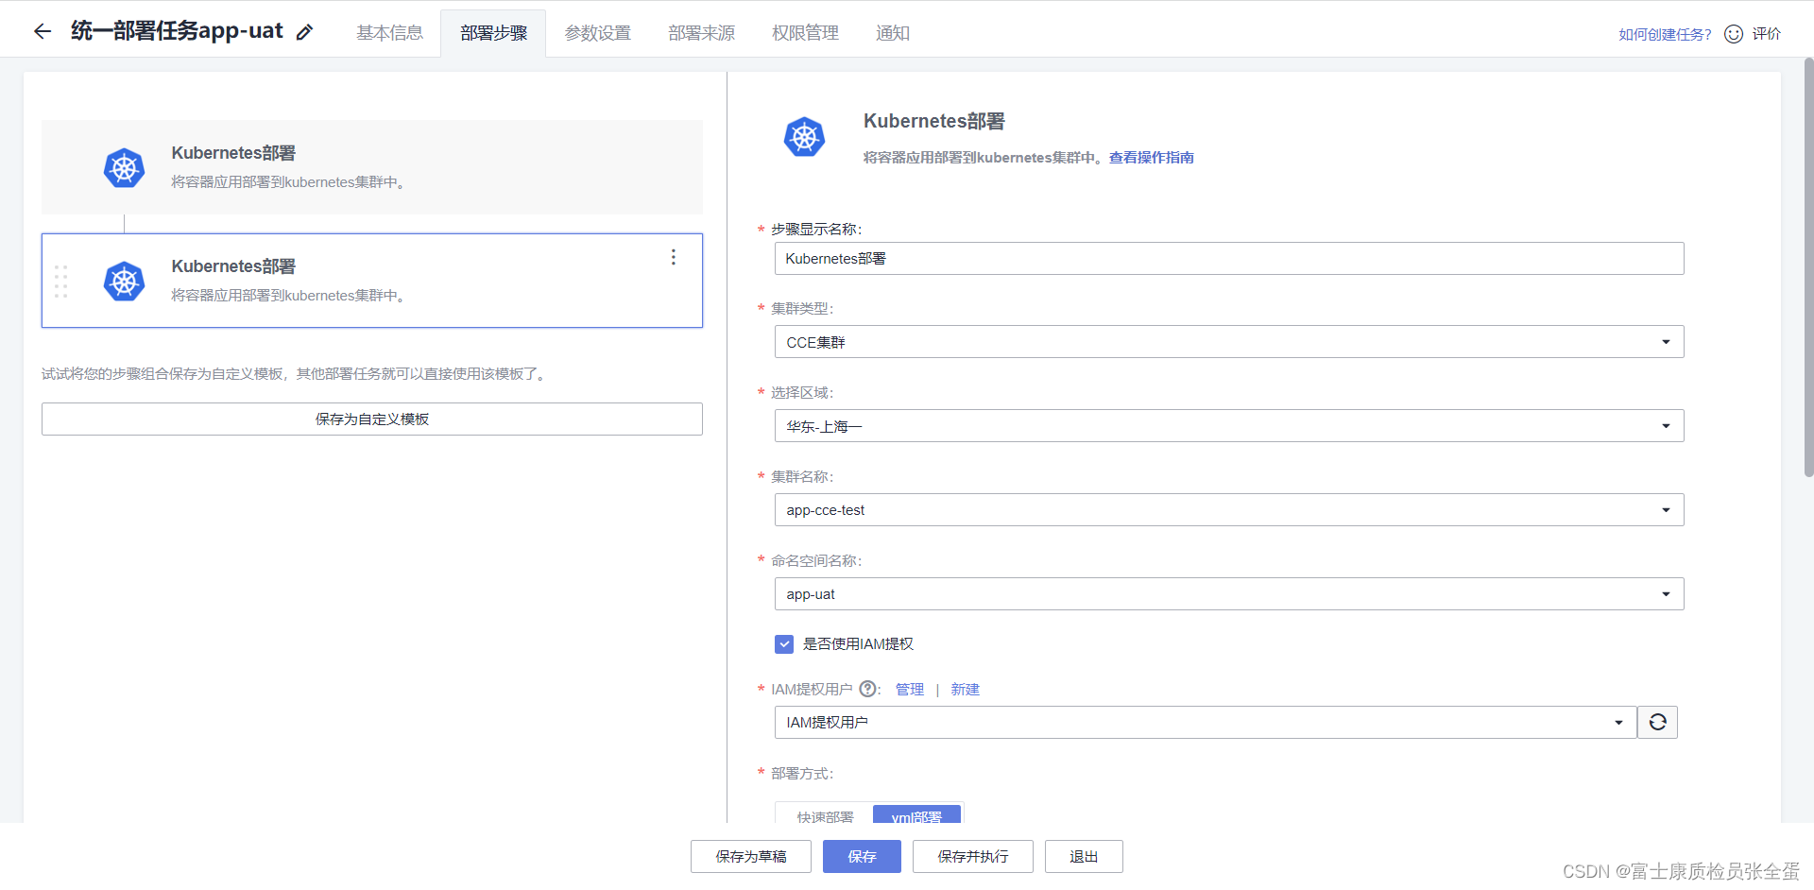Click the 退出 button
Image resolution: width=1814 pixels, height=890 pixels.
pos(1084,857)
